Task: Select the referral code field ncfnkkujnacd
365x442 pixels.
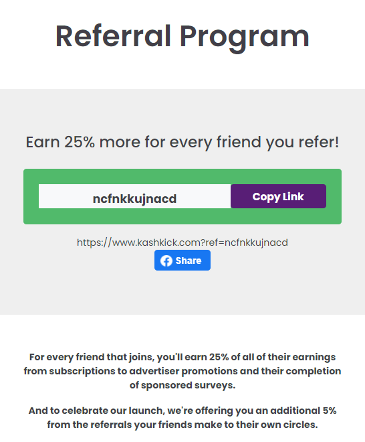Action: click(x=134, y=196)
